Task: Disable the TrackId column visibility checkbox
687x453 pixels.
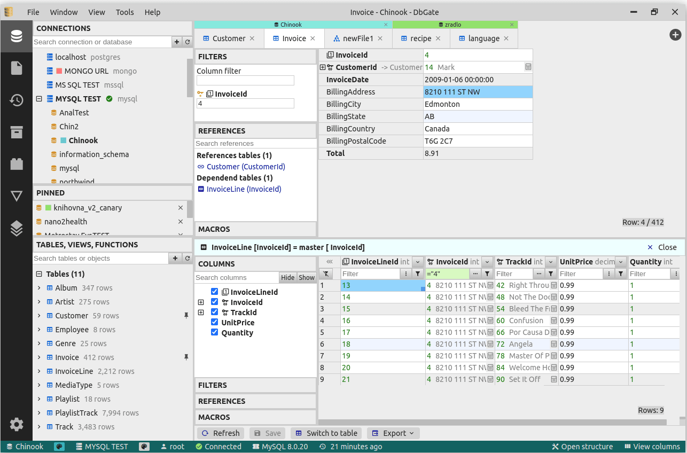Action: 214,312
